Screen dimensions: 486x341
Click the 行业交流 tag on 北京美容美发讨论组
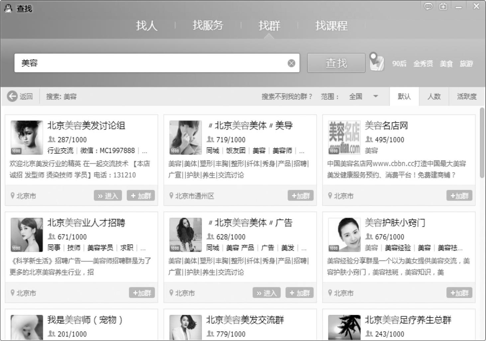[x=60, y=151]
